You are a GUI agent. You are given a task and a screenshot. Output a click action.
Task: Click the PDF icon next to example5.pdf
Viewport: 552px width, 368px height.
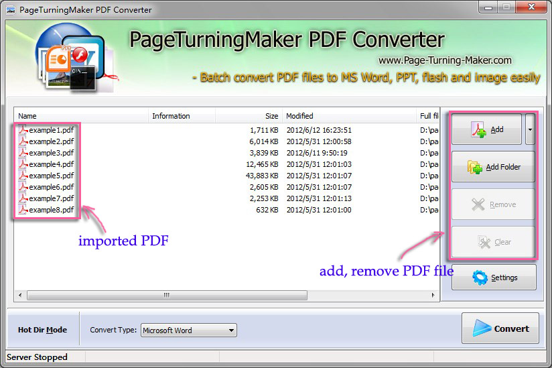[23, 176]
